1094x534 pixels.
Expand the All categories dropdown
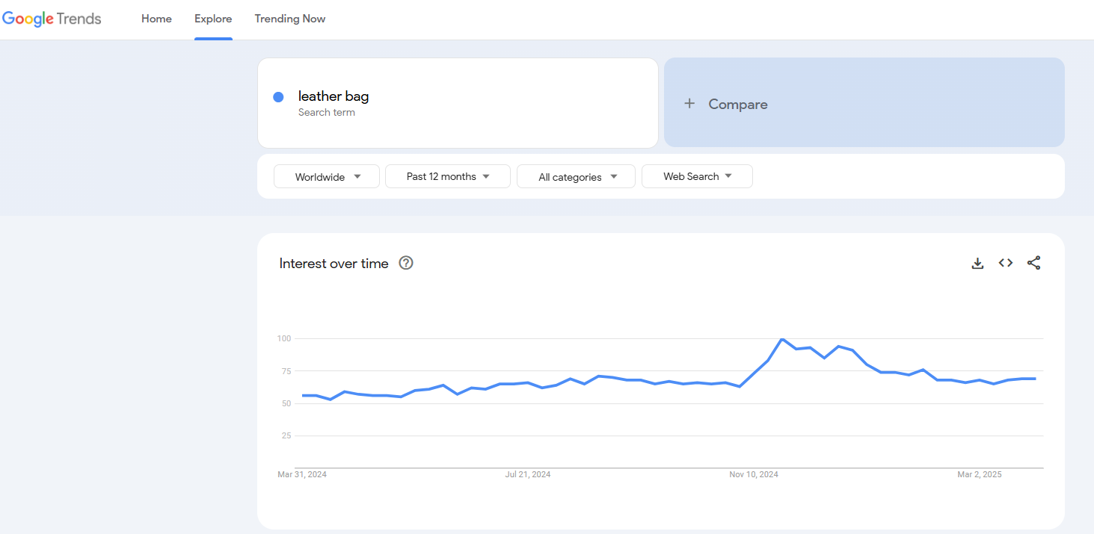(x=576, y=177)
